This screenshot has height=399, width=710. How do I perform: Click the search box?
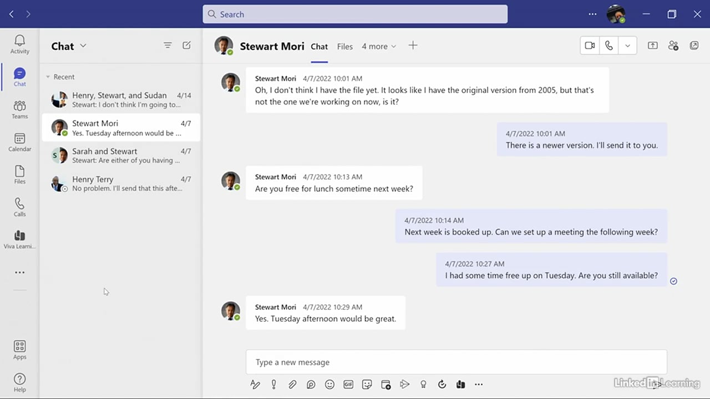tap(355, 14)
